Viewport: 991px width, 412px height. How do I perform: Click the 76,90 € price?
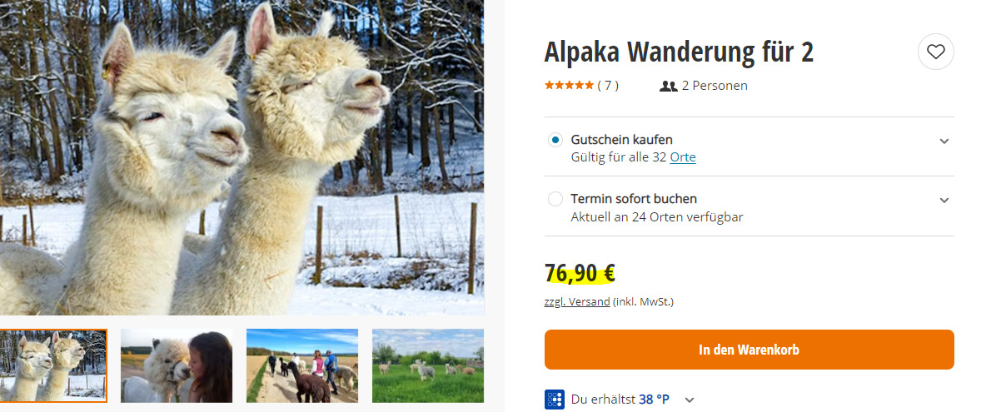[x=580, y=273]
